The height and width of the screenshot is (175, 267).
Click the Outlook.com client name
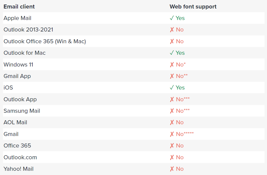pyautogui.click(x=20, y=157)
